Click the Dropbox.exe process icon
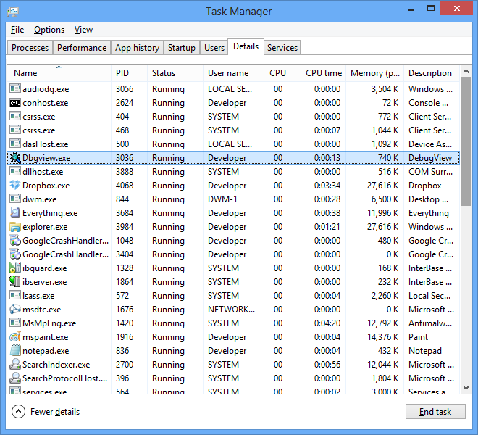Screen dimensions: 478x435 coord(15,186)
